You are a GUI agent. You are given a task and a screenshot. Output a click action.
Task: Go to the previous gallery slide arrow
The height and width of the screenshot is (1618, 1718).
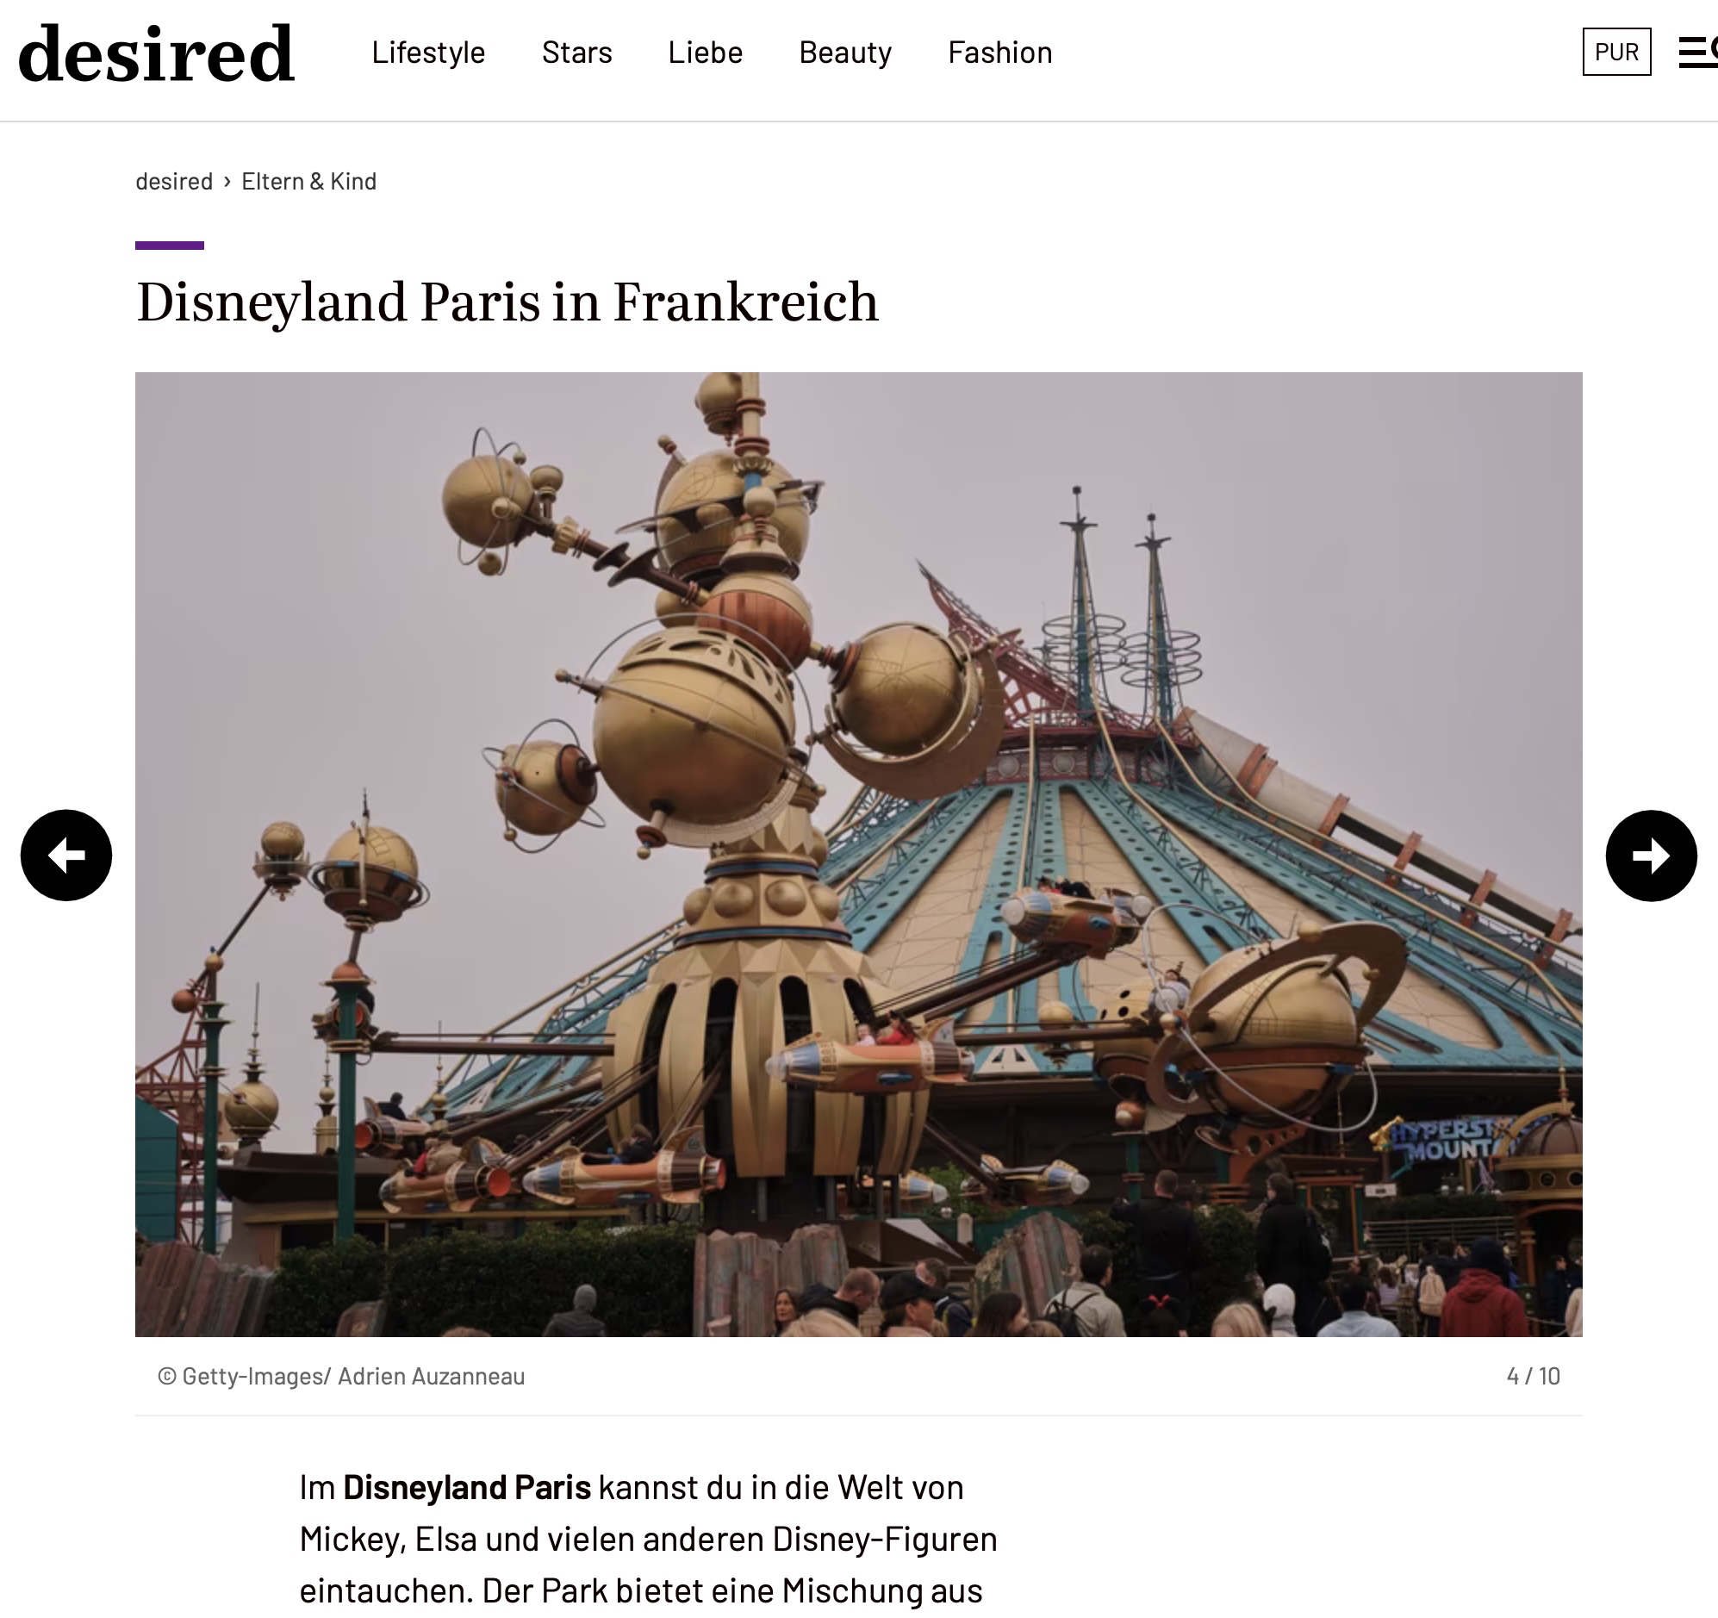[66, 855]
